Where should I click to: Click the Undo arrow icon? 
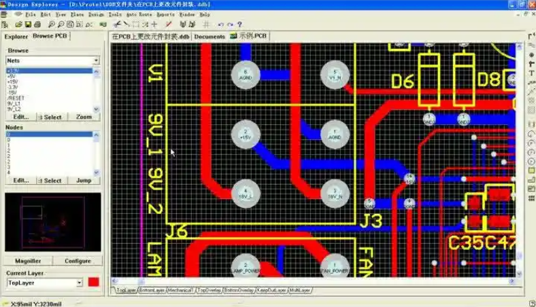(220, 24)
